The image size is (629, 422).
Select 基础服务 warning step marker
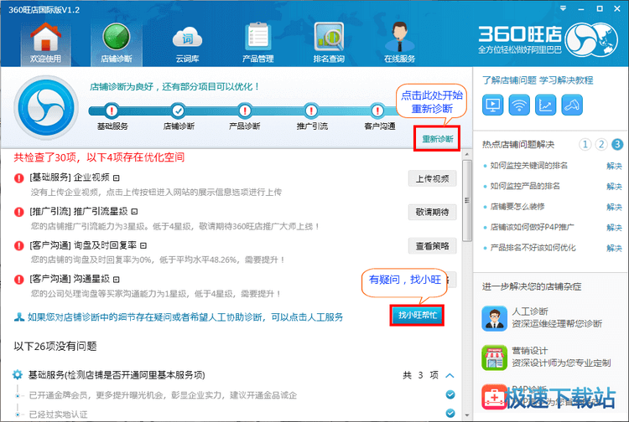pyautogui.click(x=112, y=110)
